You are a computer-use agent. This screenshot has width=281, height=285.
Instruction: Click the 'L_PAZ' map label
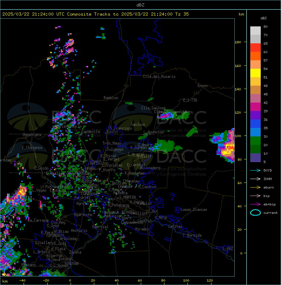click(x=228, y=249)
